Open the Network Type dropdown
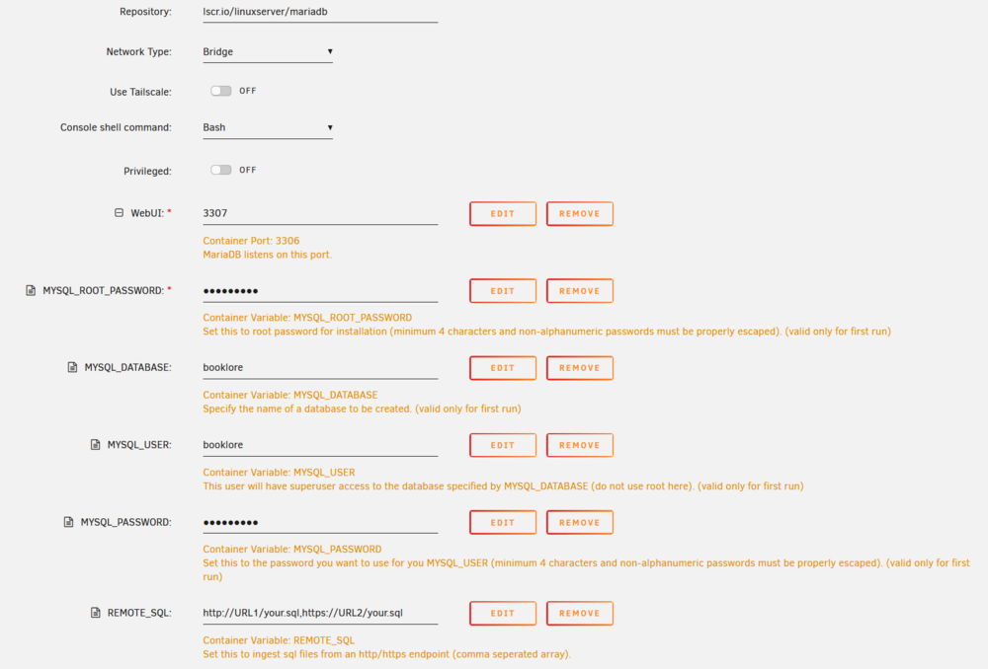This screenshot has height=669, width=988. click(x=268, y=51)
